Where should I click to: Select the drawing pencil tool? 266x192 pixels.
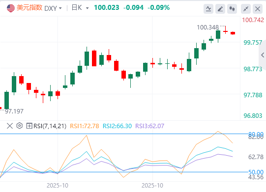tap(220, 9)
